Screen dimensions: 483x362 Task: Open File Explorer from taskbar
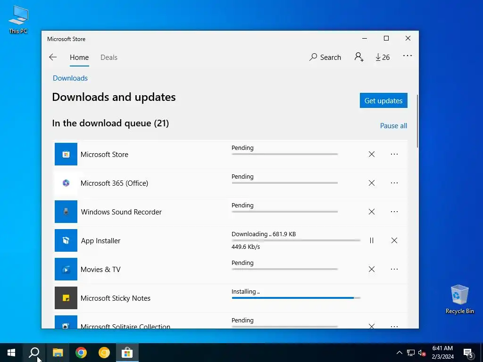tap(58, 353)
